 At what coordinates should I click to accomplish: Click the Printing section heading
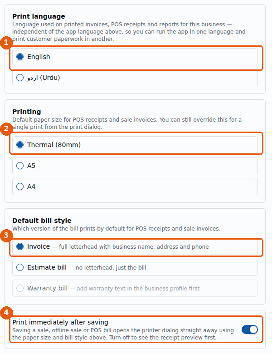(x=27, y=112)
